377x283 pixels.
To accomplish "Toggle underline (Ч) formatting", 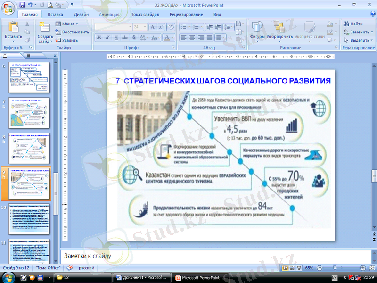I will [116, 37].
